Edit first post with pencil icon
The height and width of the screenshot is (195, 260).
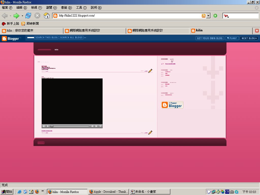click(150, 71)
